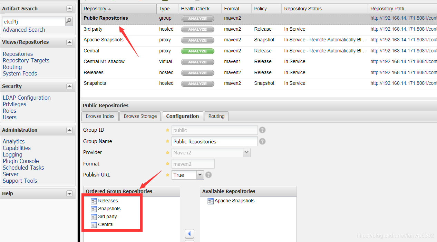
Task: Click the Releases repository icon in Ordered Group
Action: click(94, 201)
